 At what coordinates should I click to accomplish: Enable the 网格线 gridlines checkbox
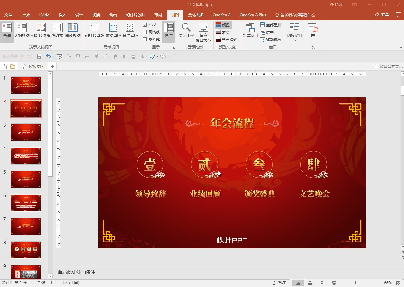[x=145, y=32]
